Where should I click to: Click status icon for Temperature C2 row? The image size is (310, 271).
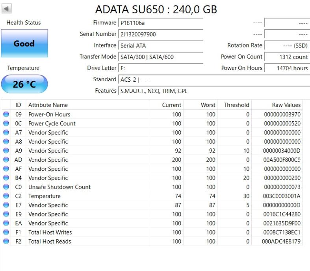[x=6, y=196]
